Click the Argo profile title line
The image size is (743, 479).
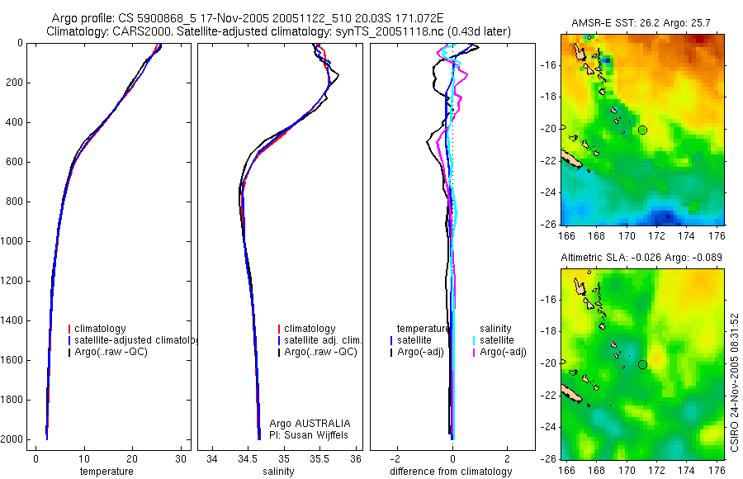point(248,18)
